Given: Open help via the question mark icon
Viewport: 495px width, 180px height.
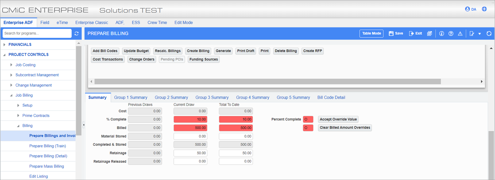Looking at the screenshot, I should (451, 34).
